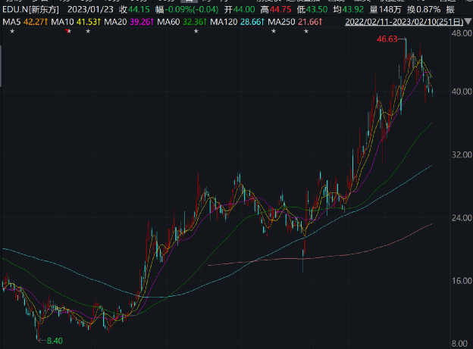Click the EDU.N[新东方] stock name
The image size is (473, 349).
click(31, 10)
